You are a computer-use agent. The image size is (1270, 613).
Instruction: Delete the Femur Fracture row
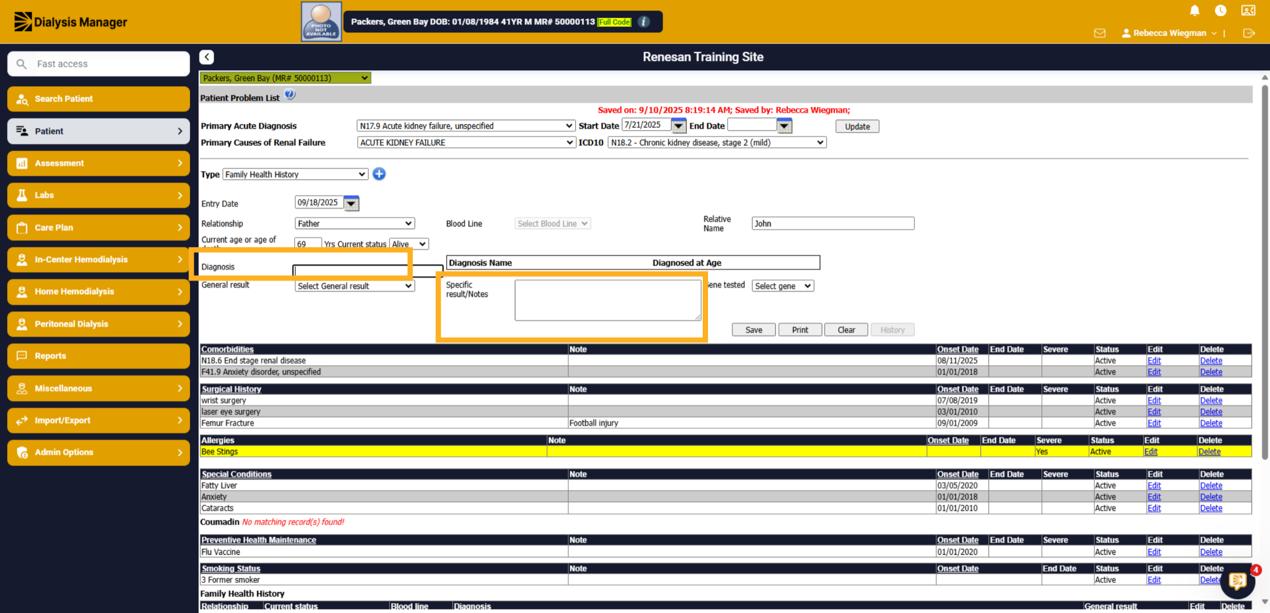tap(1211, 423)
